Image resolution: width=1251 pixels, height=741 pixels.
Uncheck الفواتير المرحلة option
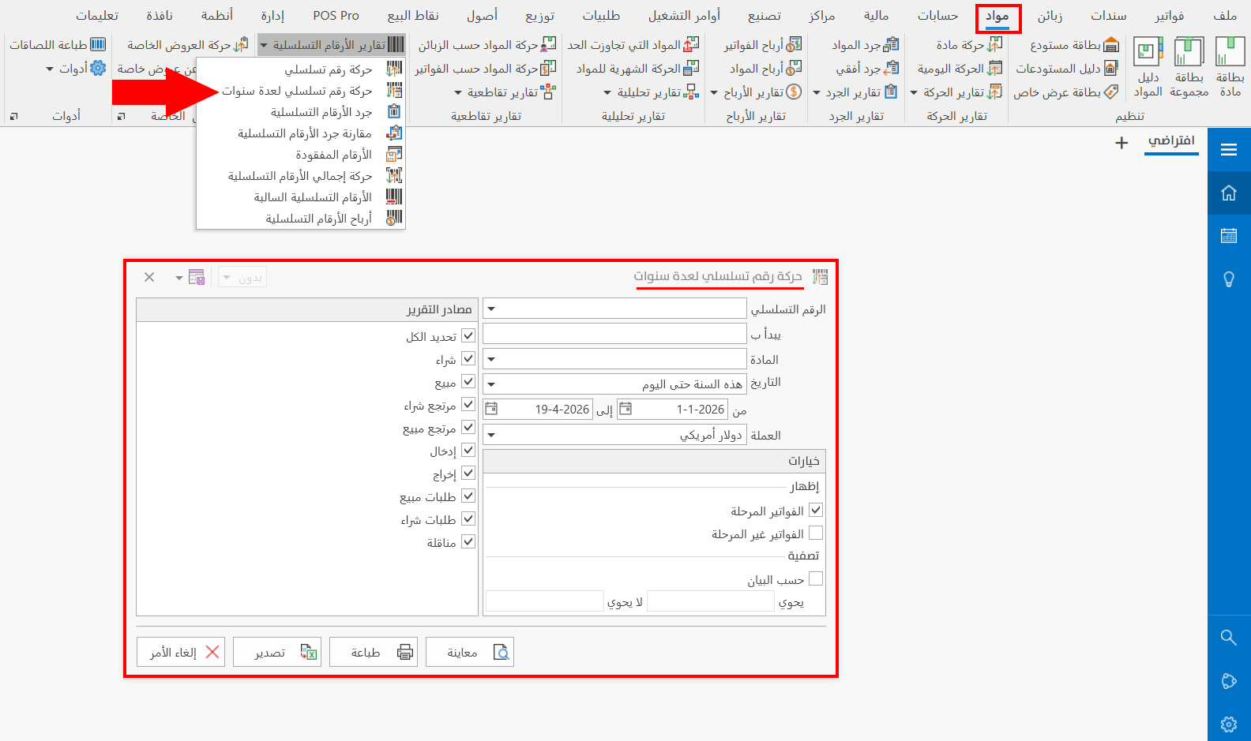point(816,510)
